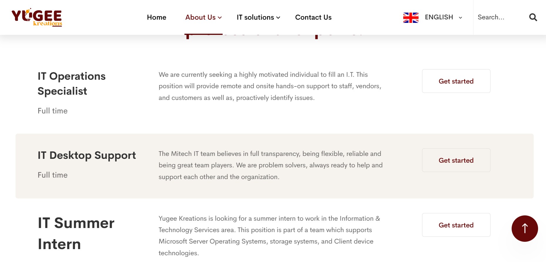Select the dark red circular arrow icon
The height and width of the screenshot is (262, 546).
point(525,229)
